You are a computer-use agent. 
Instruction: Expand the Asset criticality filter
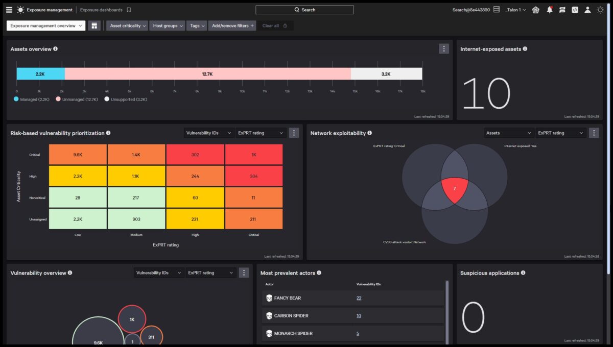pos(127,26)
